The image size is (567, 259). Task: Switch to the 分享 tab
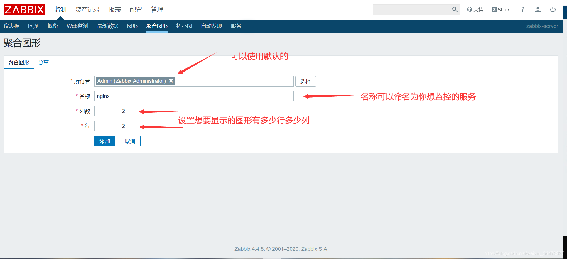(43, 62)
